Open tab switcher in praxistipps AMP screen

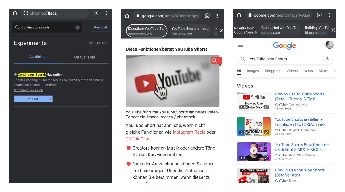[207, 16]
